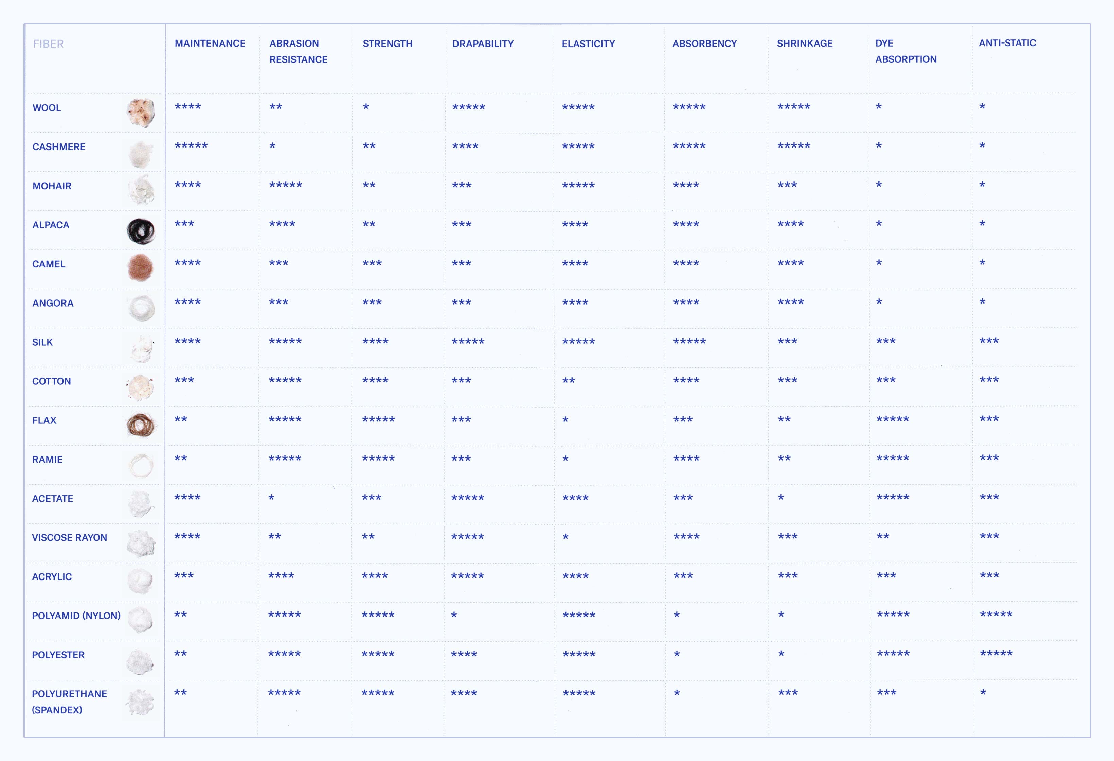The width and height of the screenshot is (1114, 761).
Task: Click the ACETATE row label
Action: [x=52, y=499]
